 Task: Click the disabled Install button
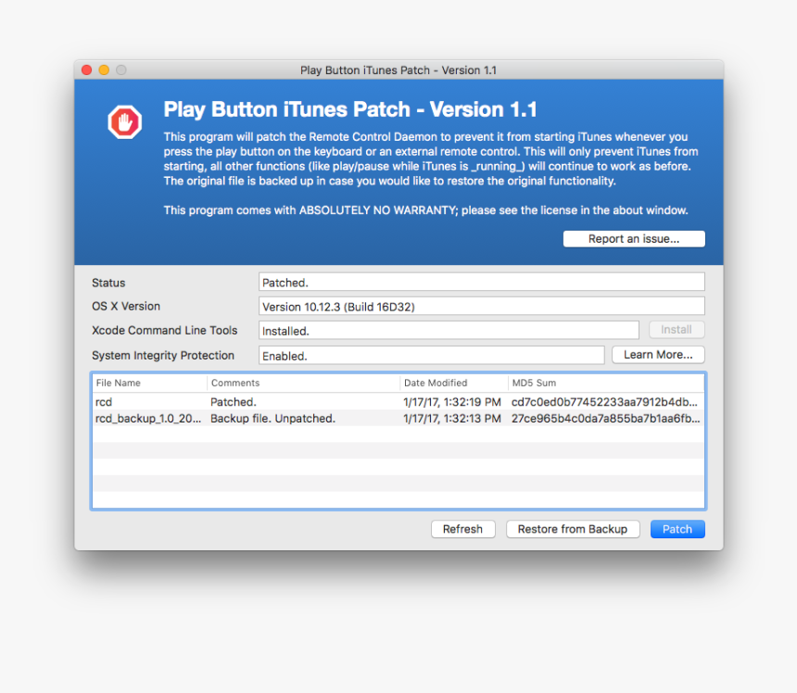677,330
